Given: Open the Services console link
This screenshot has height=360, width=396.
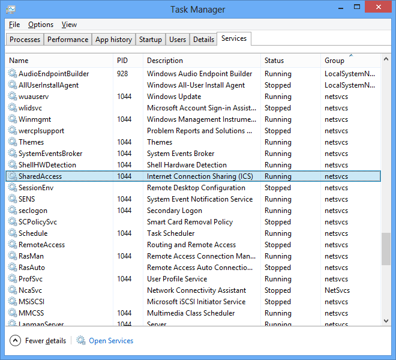Looking at the screenshot, I should pyautogui.click(x=111, y=341).
